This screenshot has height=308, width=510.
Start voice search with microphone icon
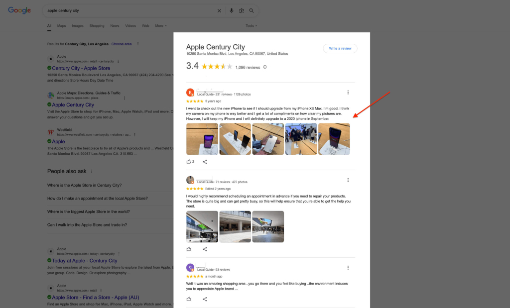pyautogui.click(x=232, y=11)
